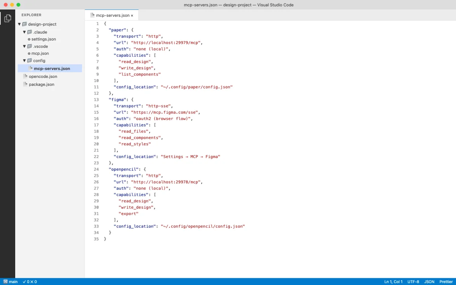Change the UTF-8 encoding in the status bar
The image size is (456, 285).
pos(413,282)
